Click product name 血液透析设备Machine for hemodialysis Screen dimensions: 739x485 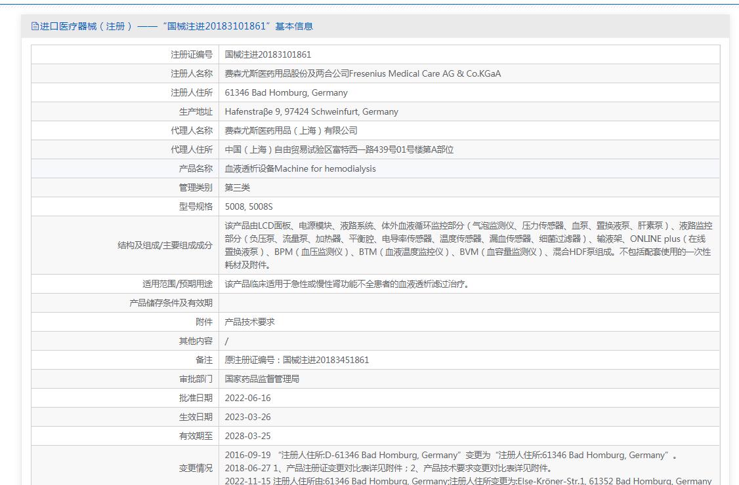(300, 168)
